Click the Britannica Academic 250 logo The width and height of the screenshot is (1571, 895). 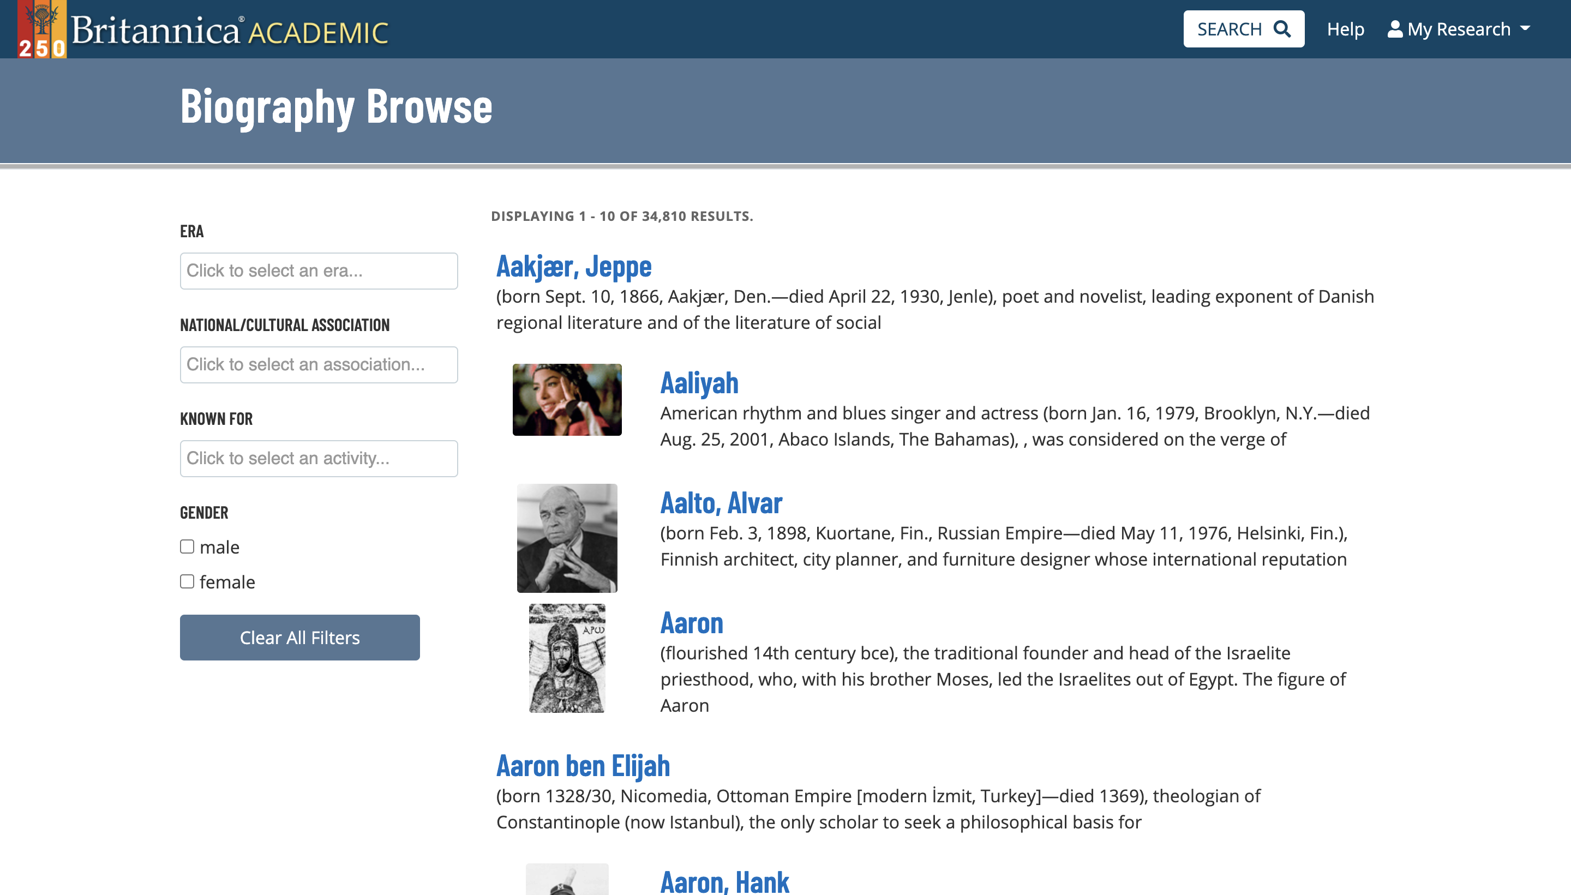click(203, 29)
